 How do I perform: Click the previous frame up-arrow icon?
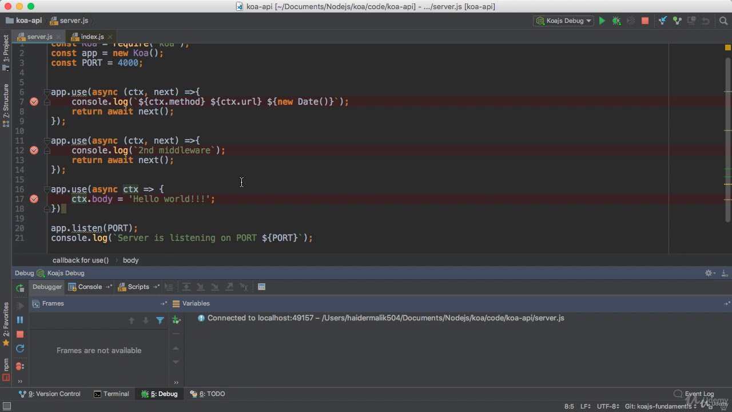pos(132,320)
